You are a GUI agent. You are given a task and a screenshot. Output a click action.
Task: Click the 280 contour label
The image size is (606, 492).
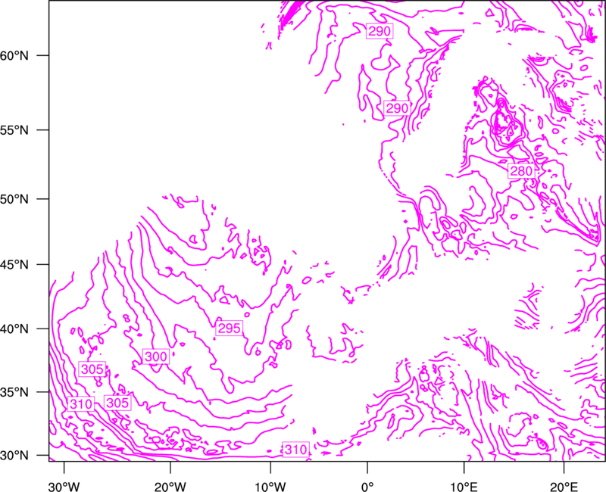coord(521,171)
